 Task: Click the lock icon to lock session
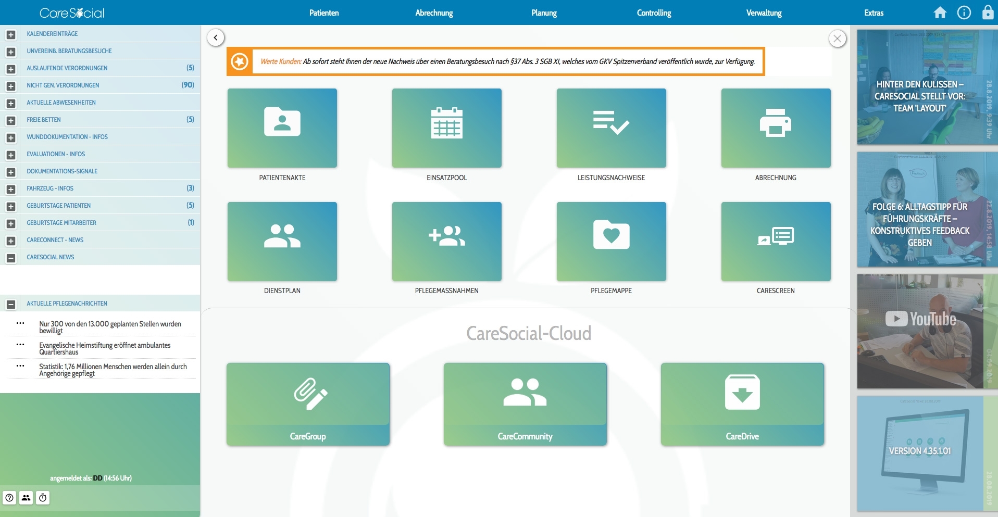click(988, 12)
